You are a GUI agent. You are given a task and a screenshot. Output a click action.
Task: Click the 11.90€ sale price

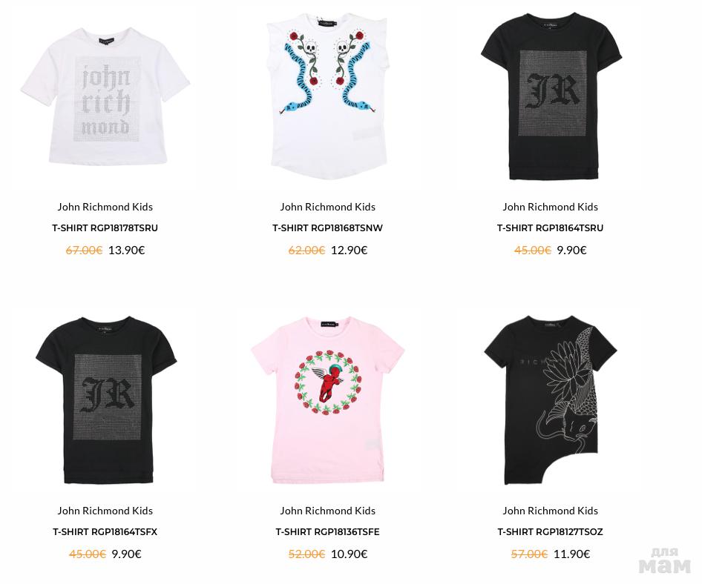pos(571,554)
